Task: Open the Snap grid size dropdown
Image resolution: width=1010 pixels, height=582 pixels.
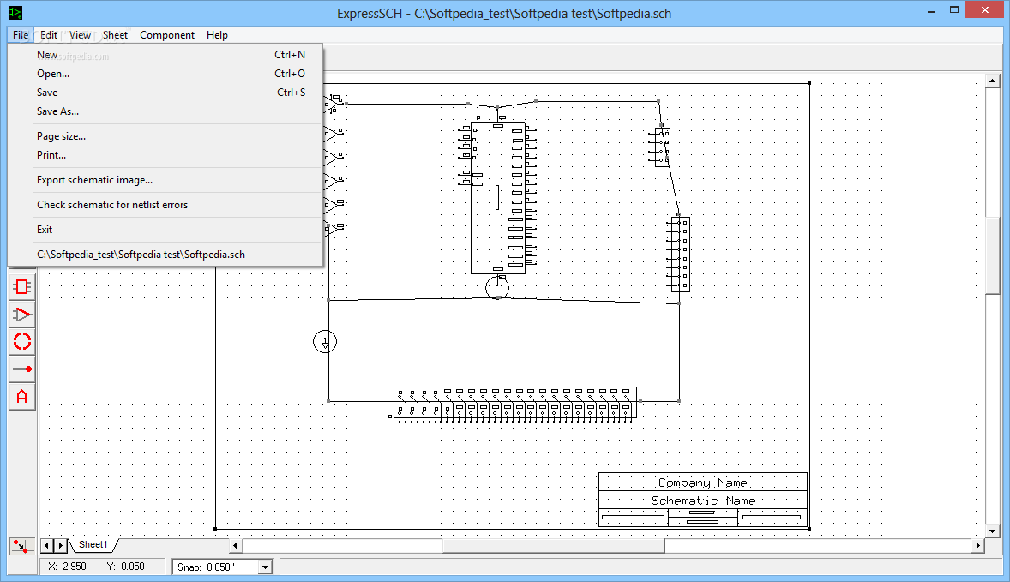Action: [x=265, y=567]
